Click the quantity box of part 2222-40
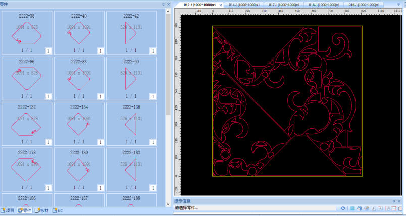The width and height of the screenshot is (406, 216). point(100,51)
